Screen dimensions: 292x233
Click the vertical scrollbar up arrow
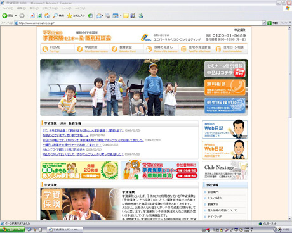pyautogui.click(x=289, y=28)
